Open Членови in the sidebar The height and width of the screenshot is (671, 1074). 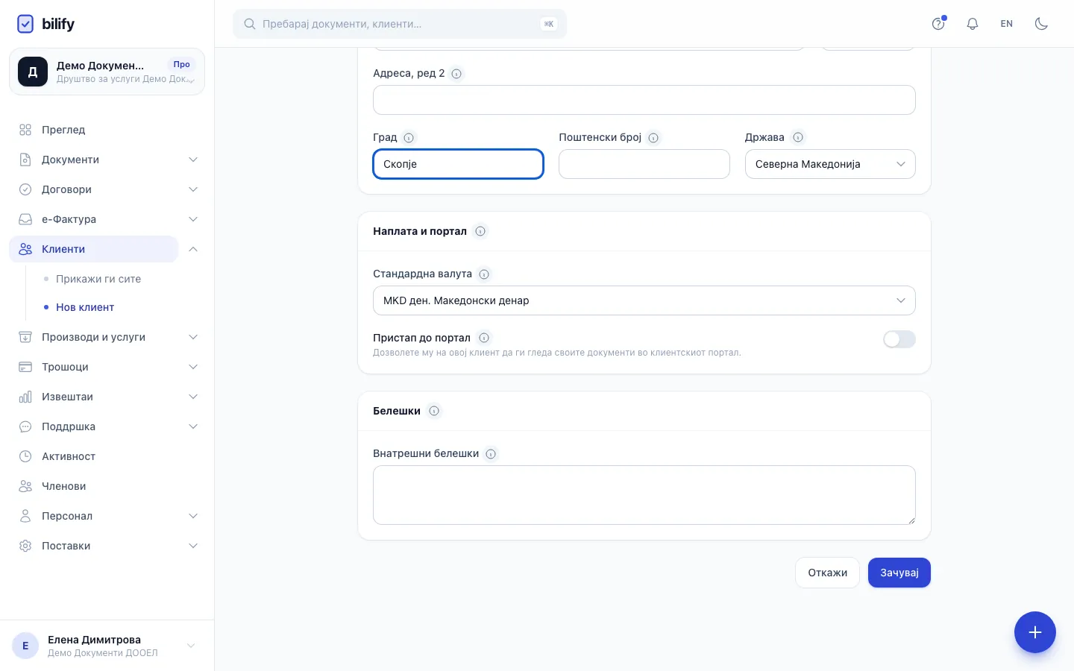[x=64, y=486]
